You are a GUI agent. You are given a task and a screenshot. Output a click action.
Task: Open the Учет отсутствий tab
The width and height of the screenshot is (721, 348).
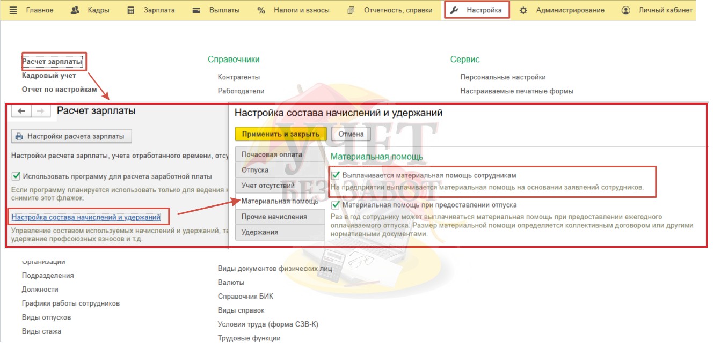[x=280, y=186]
